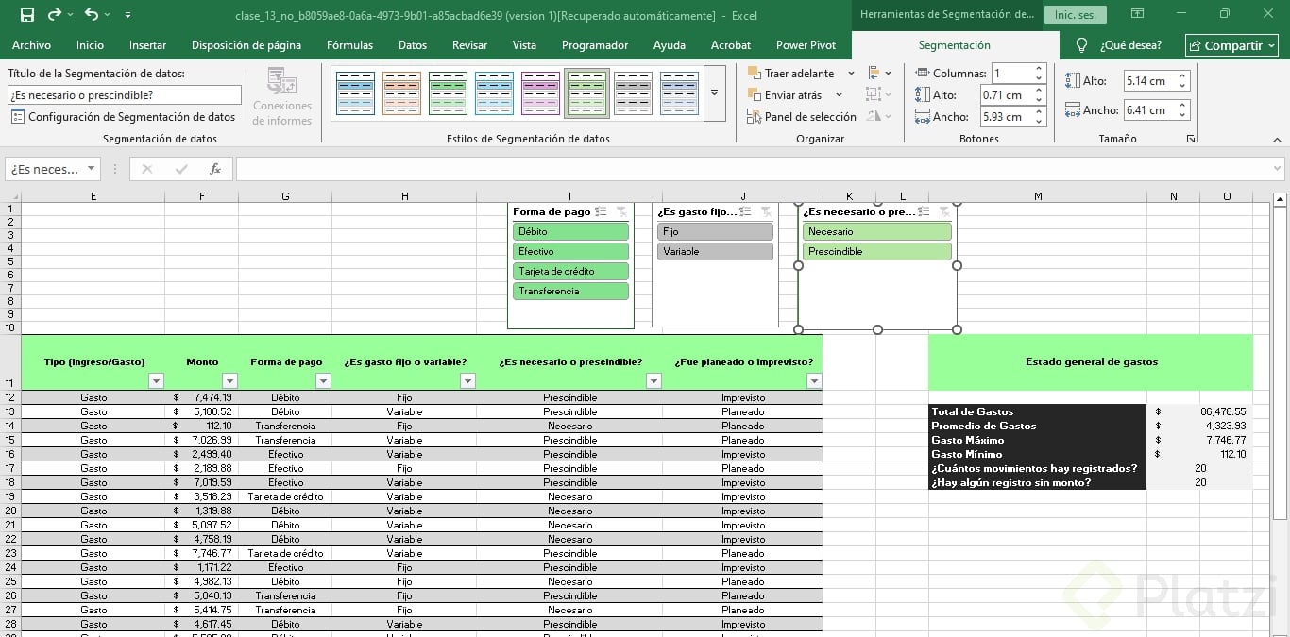Open the Datos tab
This screenshot has width=1290, height=637.
[x=413, y=45]
